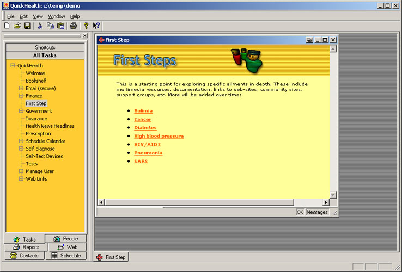The width and height of the screenshot is (402, 272).
Task: Click the Cut scissors icon
Action: [40, 26]
